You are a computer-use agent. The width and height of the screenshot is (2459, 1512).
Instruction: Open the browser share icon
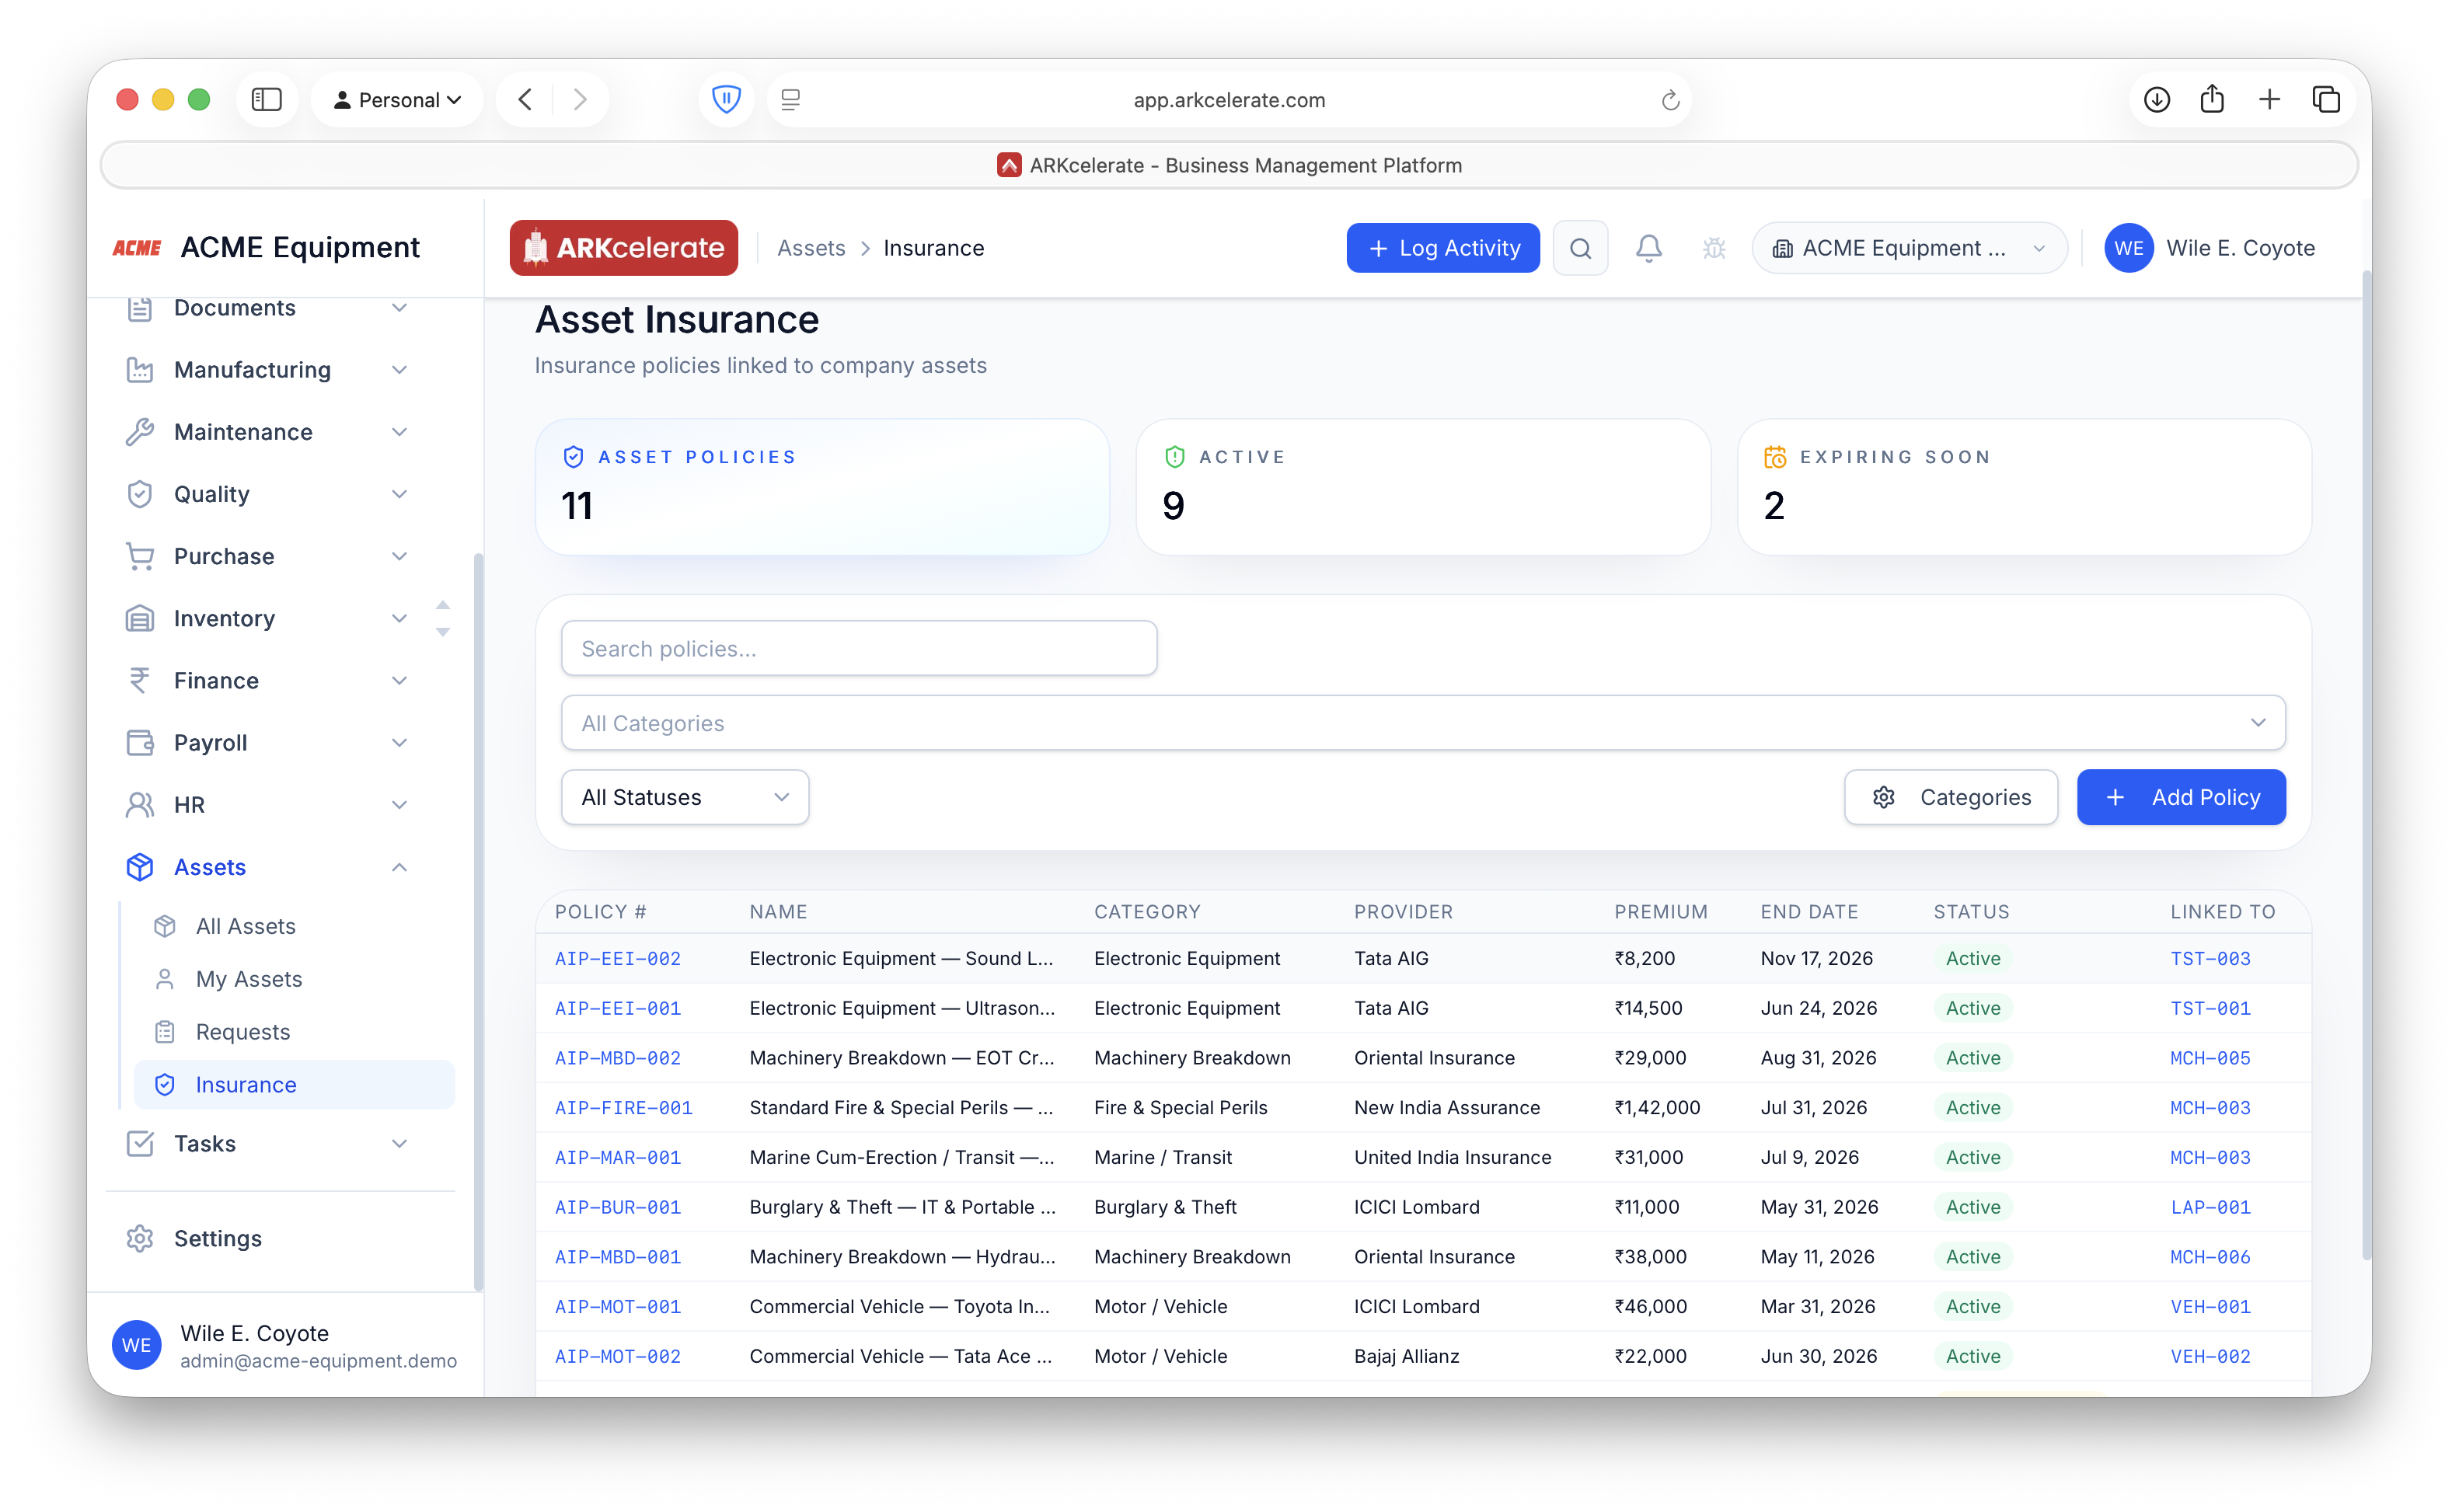pyautogui.click(x=2212, y=99)
